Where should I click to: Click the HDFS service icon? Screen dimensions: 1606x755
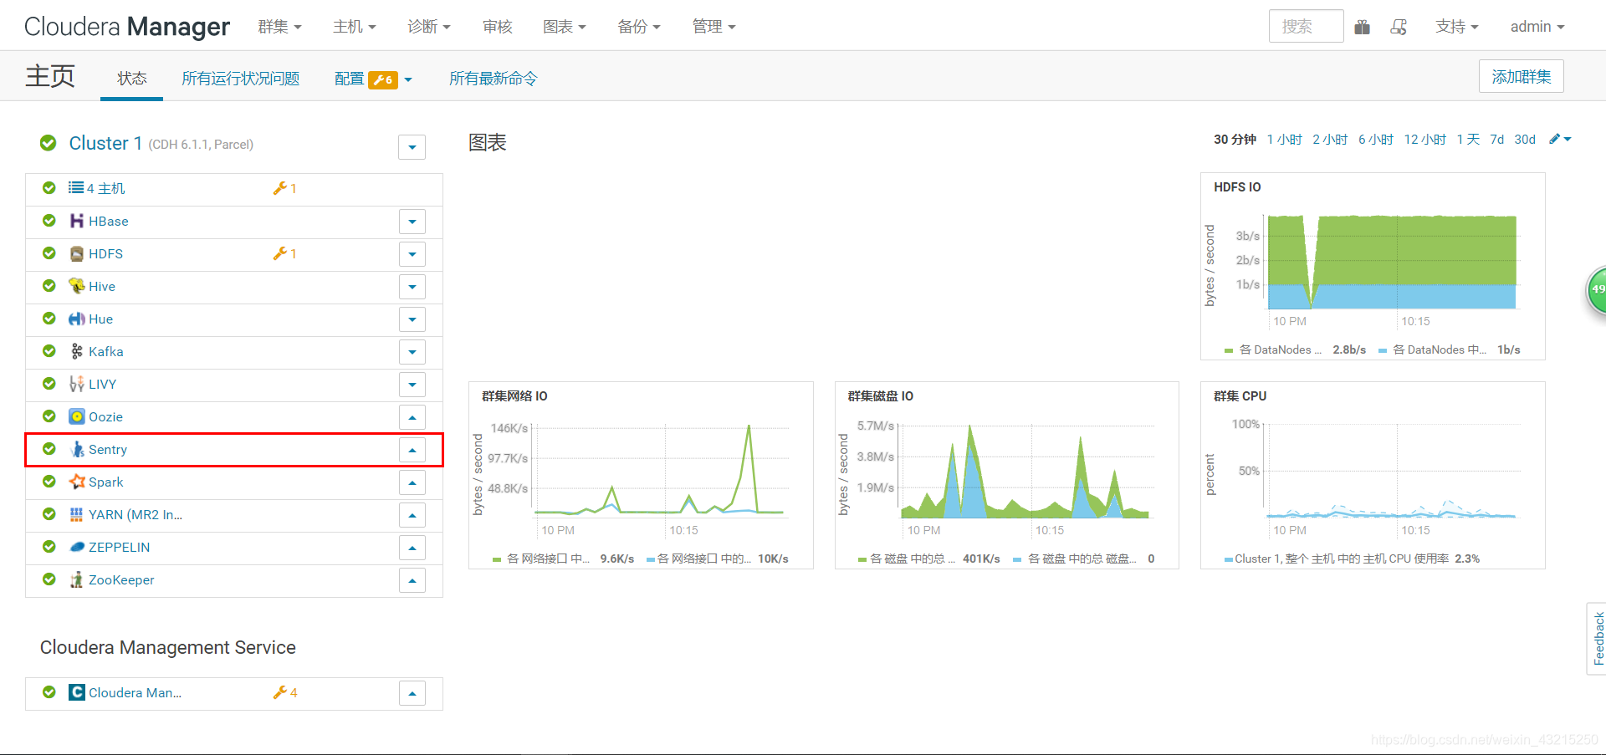[x=77, y=253]
